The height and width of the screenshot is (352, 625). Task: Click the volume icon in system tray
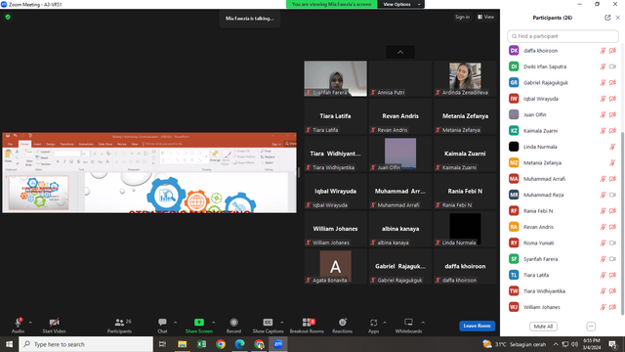pos(574,344)
